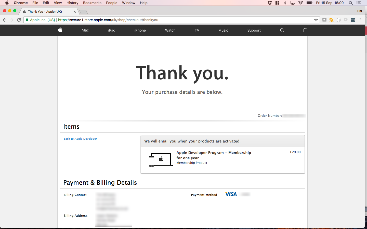Go to iPad in Apple navigation
367x229 pixels.
(112, 30)
